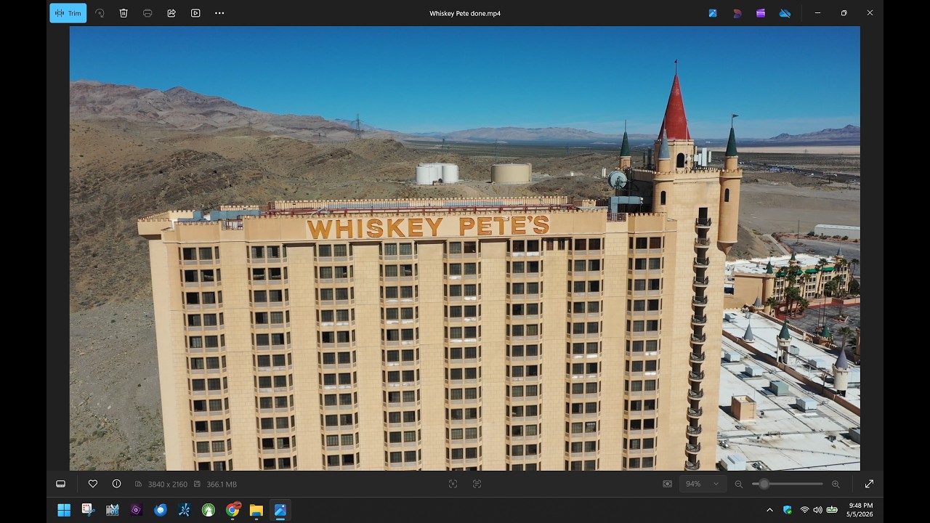The image size is (930, 523).
Task: Show file info with the i icon
Action: point(116,484)
